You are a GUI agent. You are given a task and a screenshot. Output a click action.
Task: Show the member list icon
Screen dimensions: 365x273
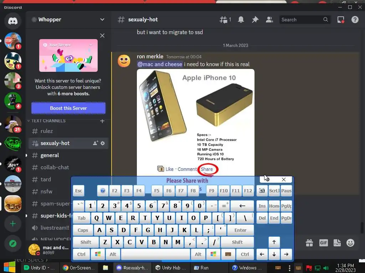point(269,20)
